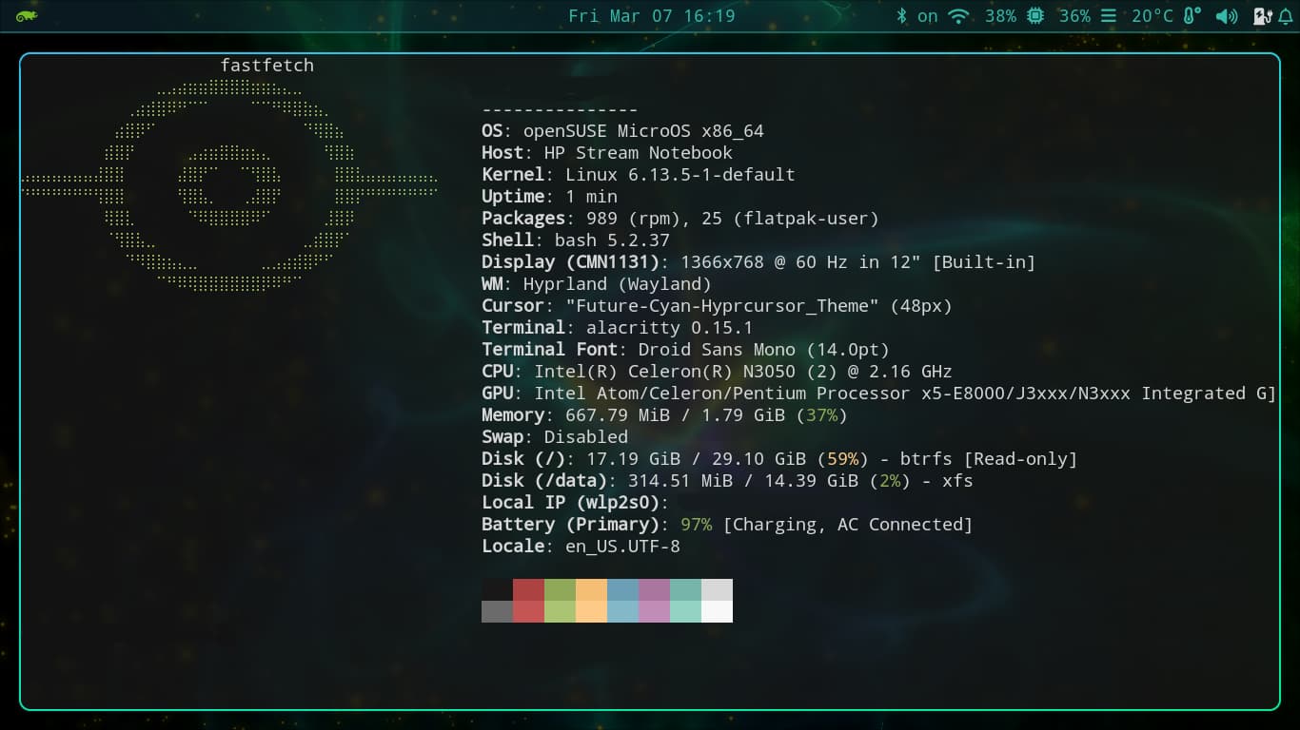Click the OS line openSUSE MicroOS x86_64
The width and height of the screenshot is (1300, 730).
tap(622, 131)
